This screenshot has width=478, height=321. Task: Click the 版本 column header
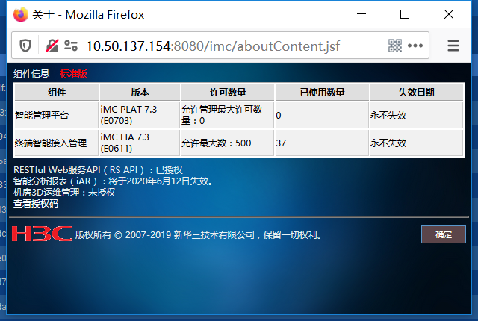pos(140,93)
